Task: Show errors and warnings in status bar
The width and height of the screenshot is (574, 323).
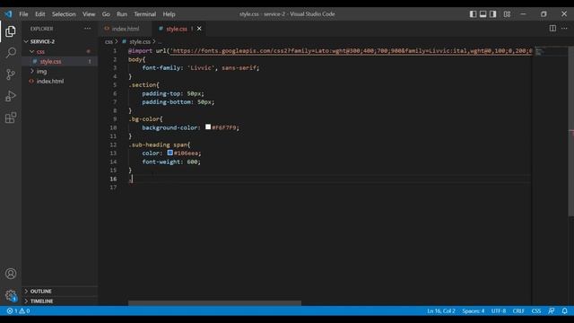Action: tap(18, 311)
